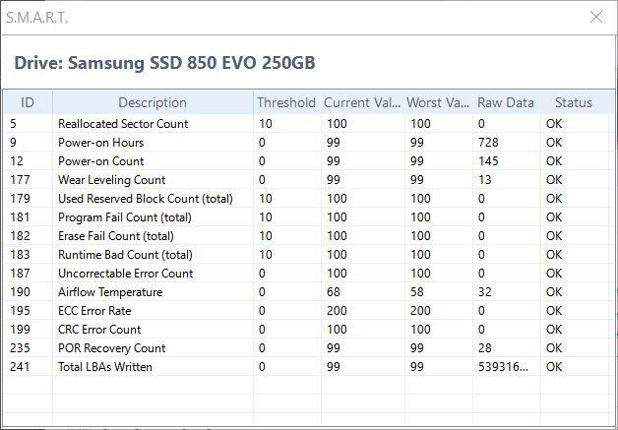Sort by the Description column header
This screenshot has width=618, height=430.
(x=153, y=102)
